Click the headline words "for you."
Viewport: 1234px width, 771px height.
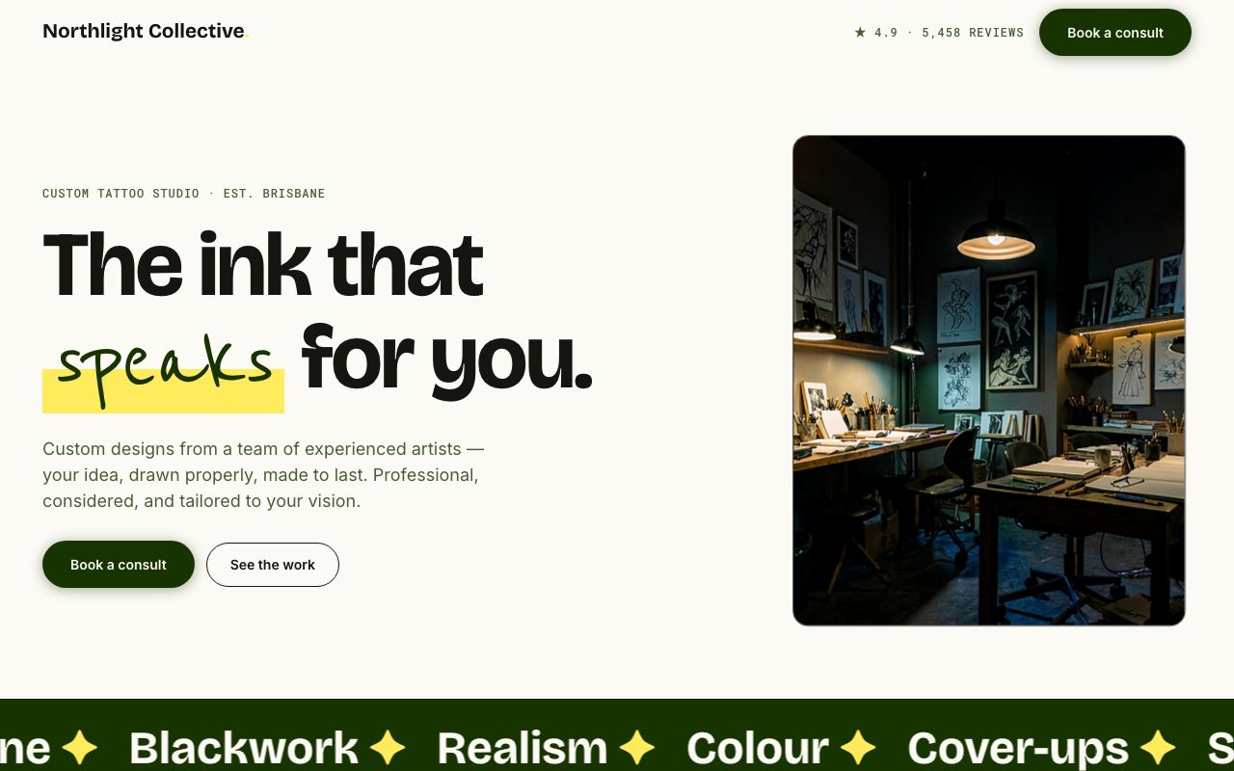(446, 361)
